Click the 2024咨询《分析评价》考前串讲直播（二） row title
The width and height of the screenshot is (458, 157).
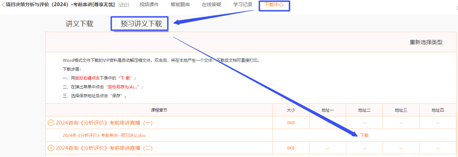(x=104, y=148)
